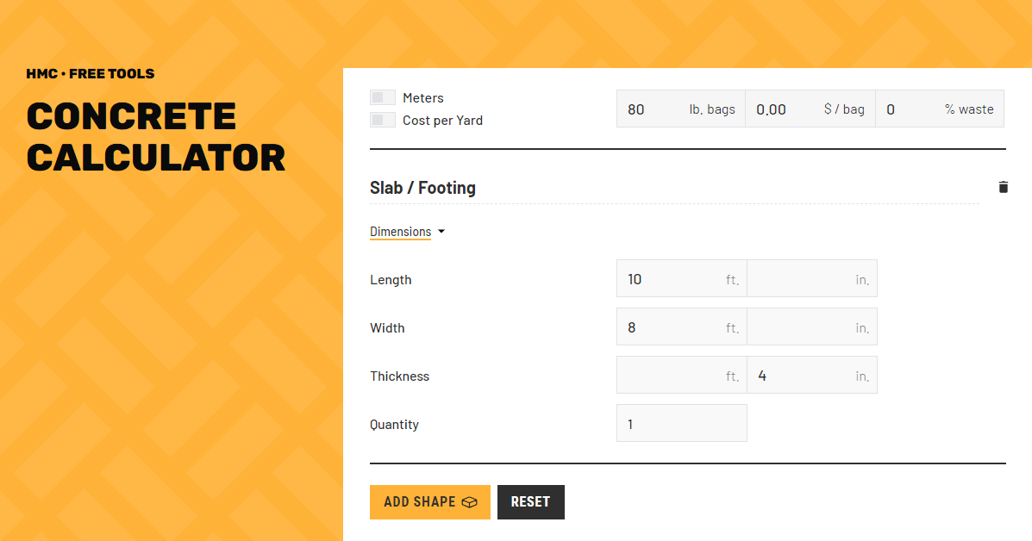Select the Length inches field

coord(811,278)
